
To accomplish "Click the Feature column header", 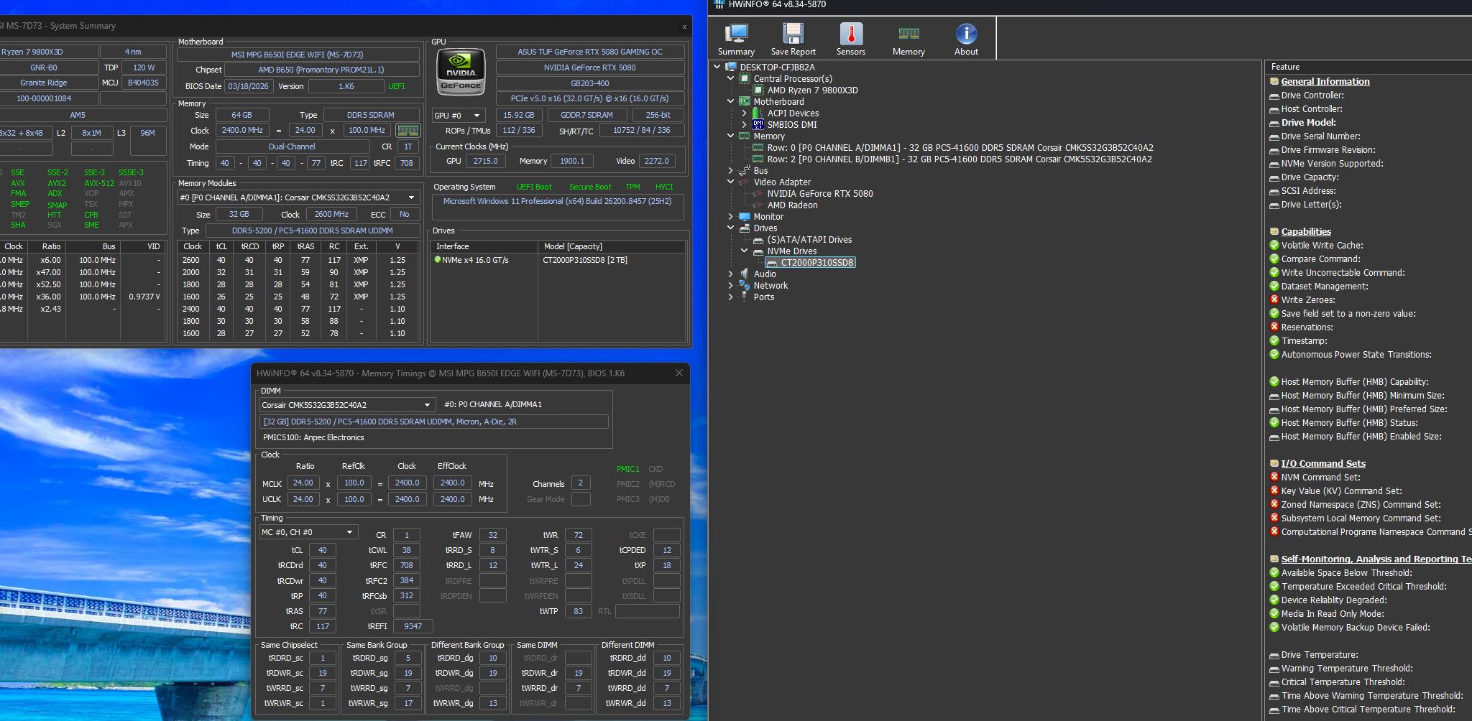I will [1368, 67].
